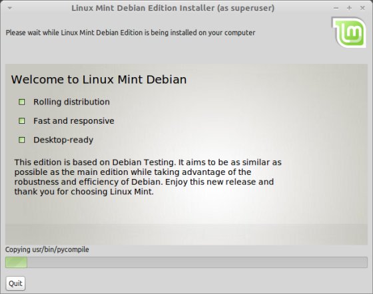Click the 'Welcome to Linux Mint Debian' heading
The height and width of the screenshot is (294, 373).
99,79
